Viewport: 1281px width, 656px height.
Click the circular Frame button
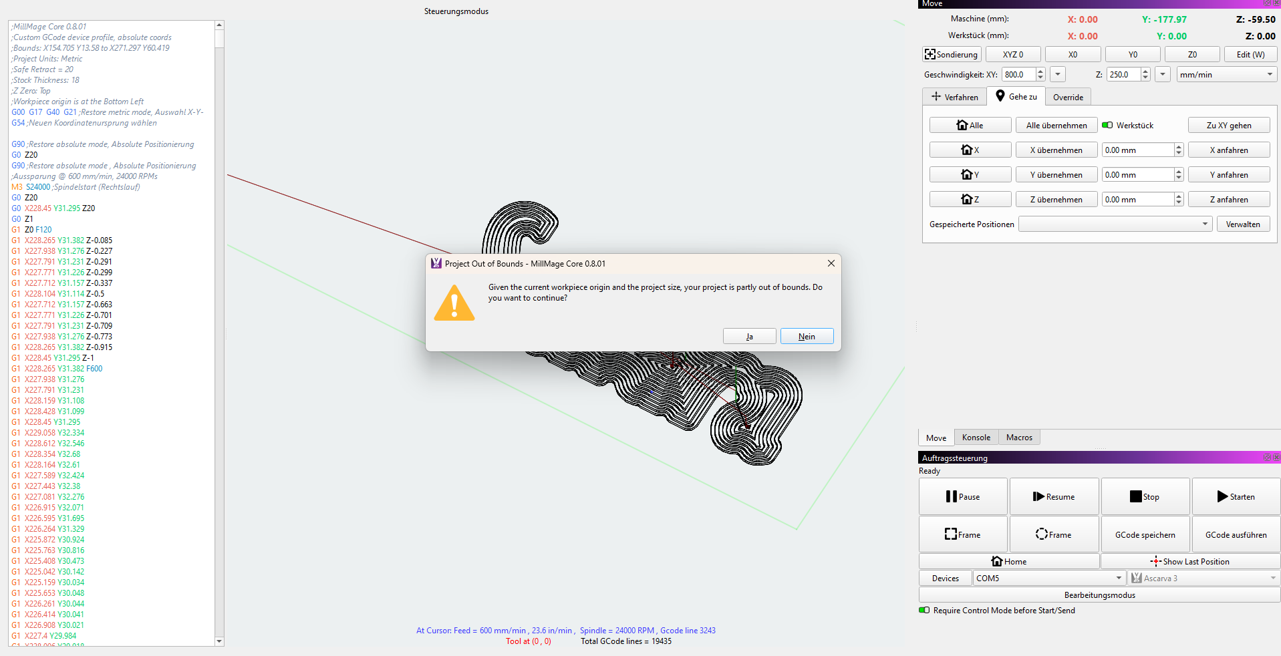1053,535
